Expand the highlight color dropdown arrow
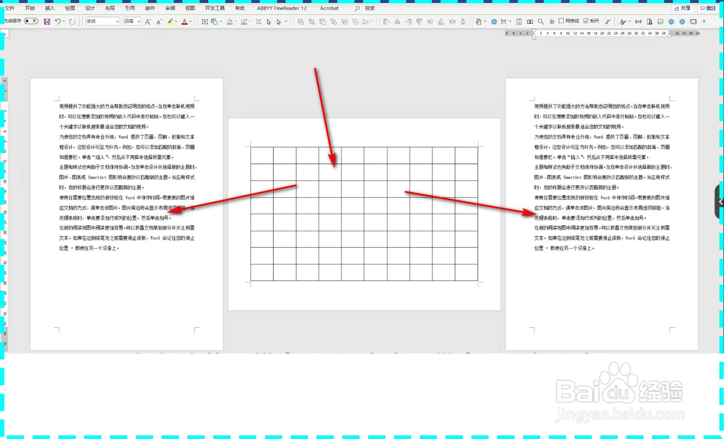 pyautogui.click(x=176, y=21)
